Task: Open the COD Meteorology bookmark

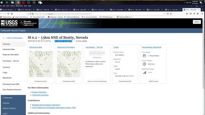Action: click(107, 17)
